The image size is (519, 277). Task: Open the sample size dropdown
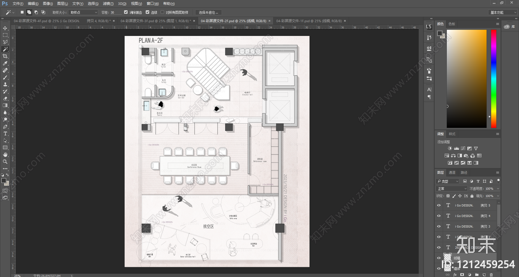[x=83, y=12]
